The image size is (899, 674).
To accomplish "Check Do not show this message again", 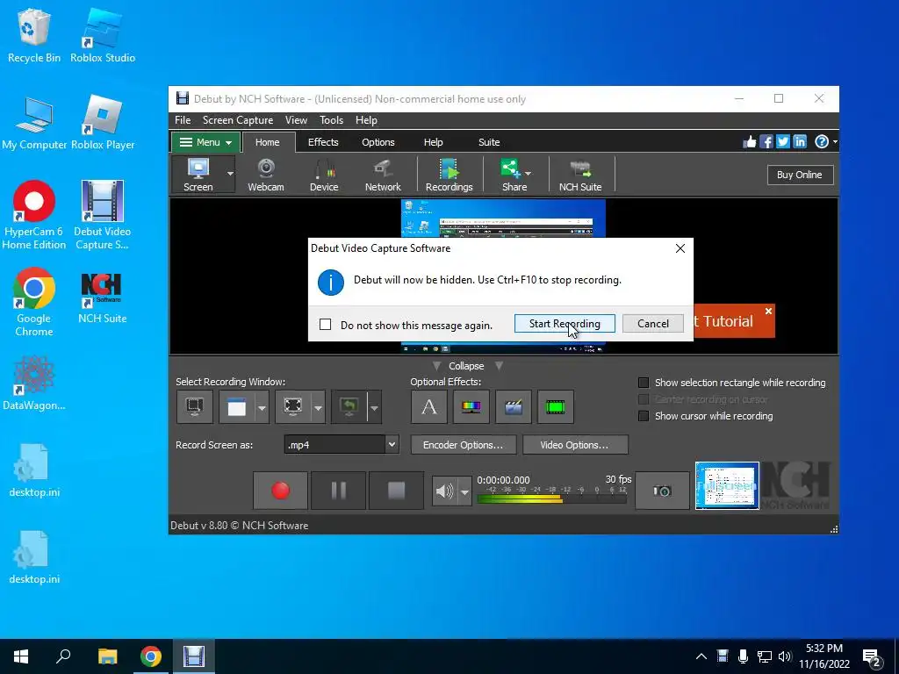I will [x=325, y=325].
